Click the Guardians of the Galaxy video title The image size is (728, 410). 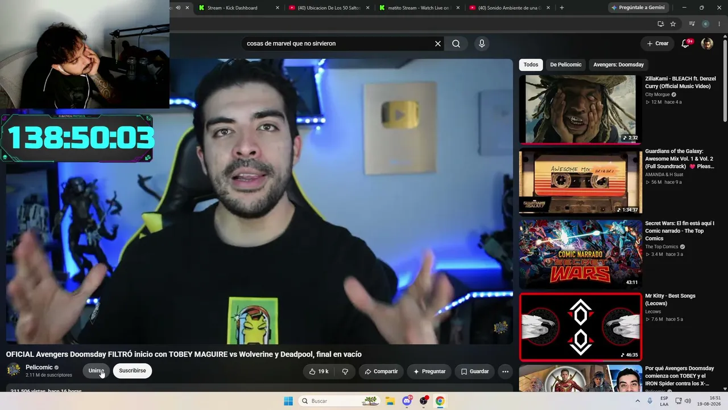click(680, 159)
